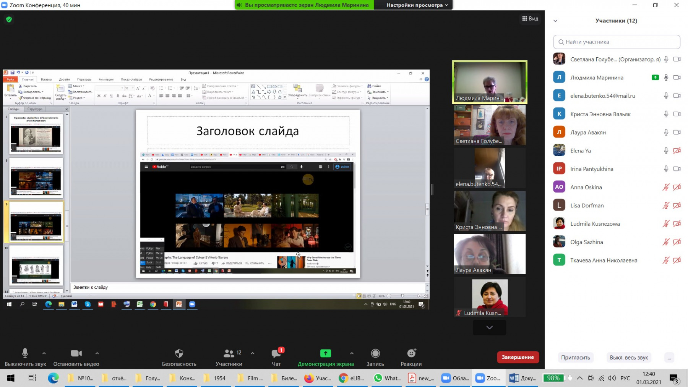Screen dimensions: 688x387
Task: Click the Security shield icon
Action: 179,353
